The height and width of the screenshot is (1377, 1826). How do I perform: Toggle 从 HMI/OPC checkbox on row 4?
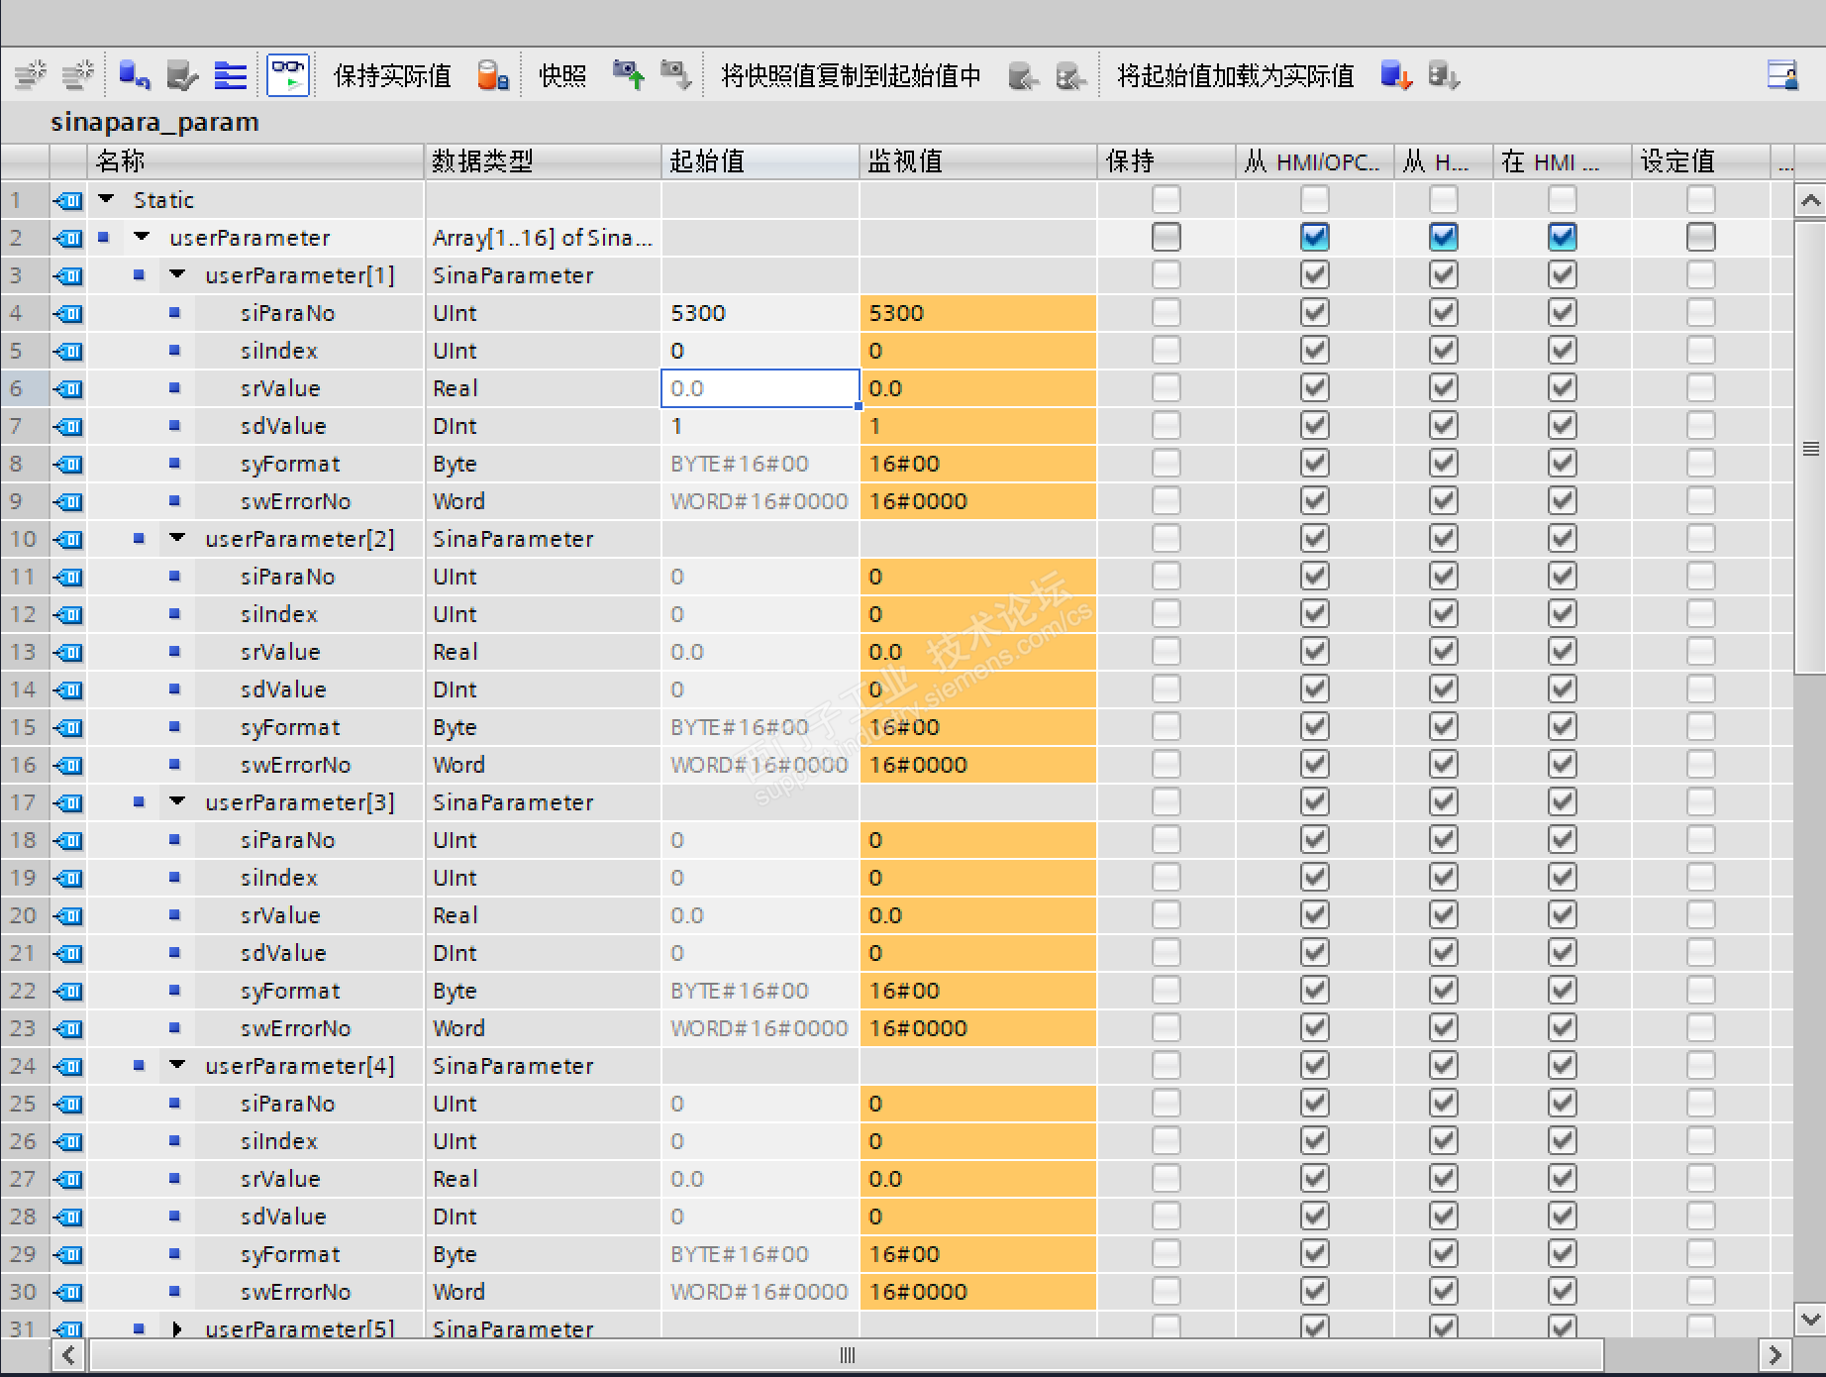point(1315,313)
